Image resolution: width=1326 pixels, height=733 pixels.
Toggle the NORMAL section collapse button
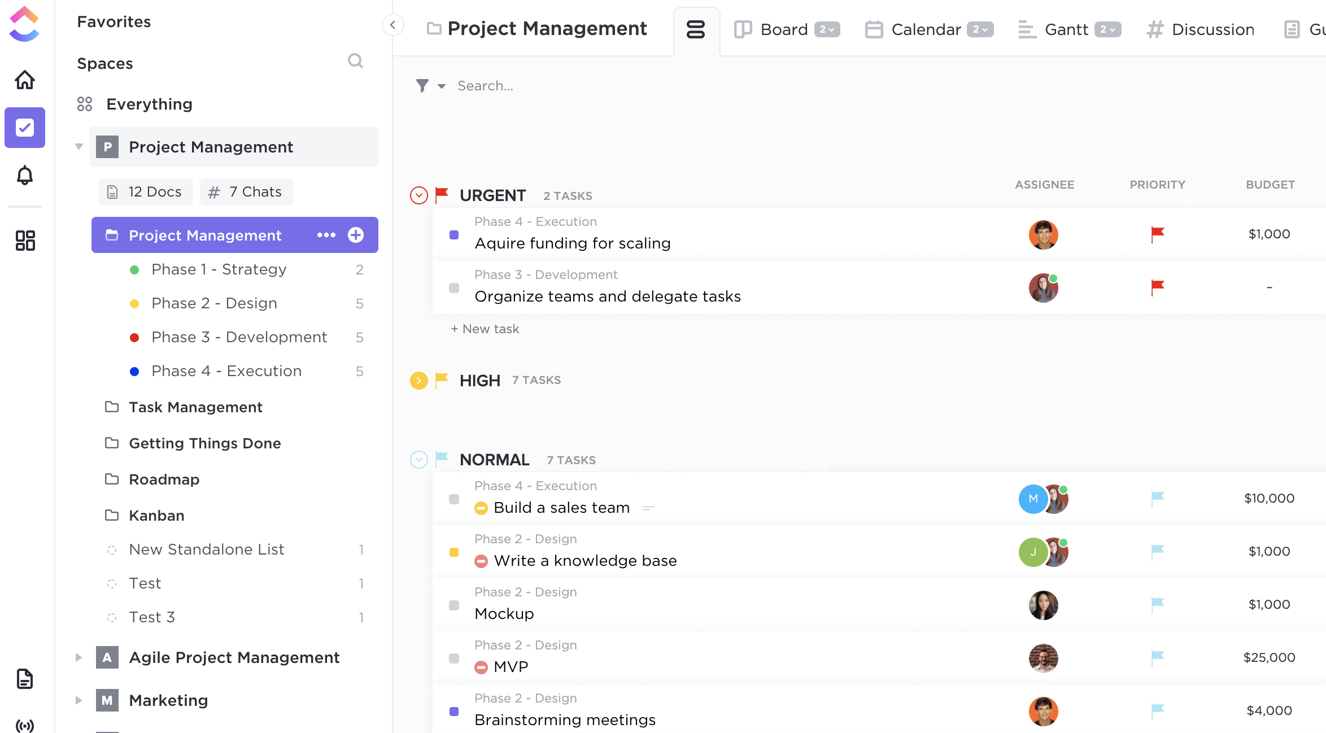coord(418,460)
